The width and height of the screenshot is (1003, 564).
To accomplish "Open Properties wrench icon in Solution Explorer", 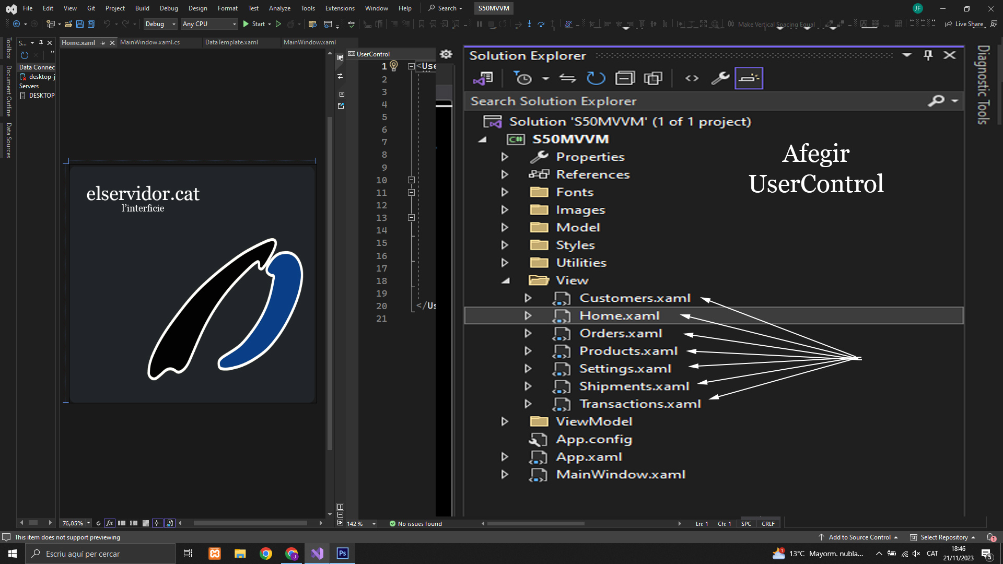I will click(x=720, y=78).
